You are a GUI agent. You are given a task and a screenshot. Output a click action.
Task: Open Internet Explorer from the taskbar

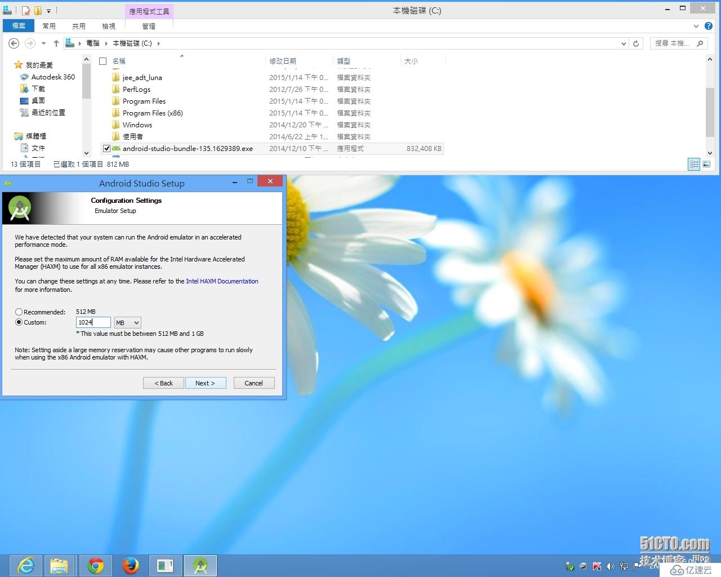tap(26, 565)
